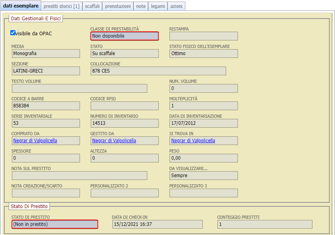
Task: Switch to the prestiti storici tab
Action: click(61, 6)
